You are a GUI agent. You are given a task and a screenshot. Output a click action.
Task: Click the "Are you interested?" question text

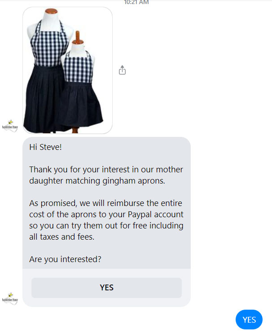65,259
